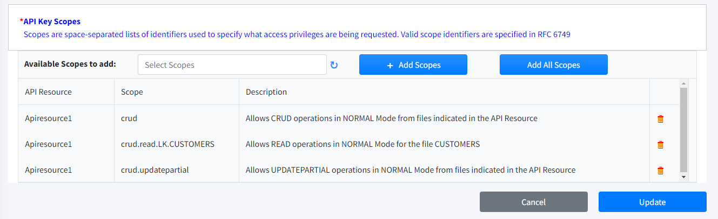Click Apiresource1 in the first row
718x219 pixels.
pyautogui.click(x=48, y=118)
